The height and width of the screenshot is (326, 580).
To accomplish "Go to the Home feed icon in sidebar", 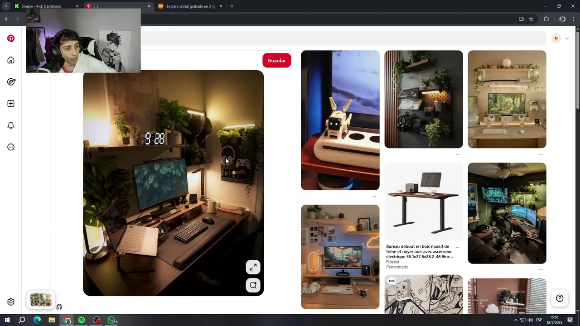I will (x=11, y=60).
